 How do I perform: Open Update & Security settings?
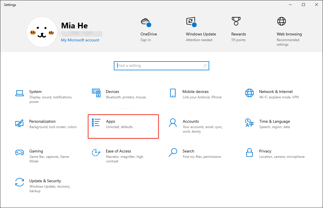tap(45, 184)
